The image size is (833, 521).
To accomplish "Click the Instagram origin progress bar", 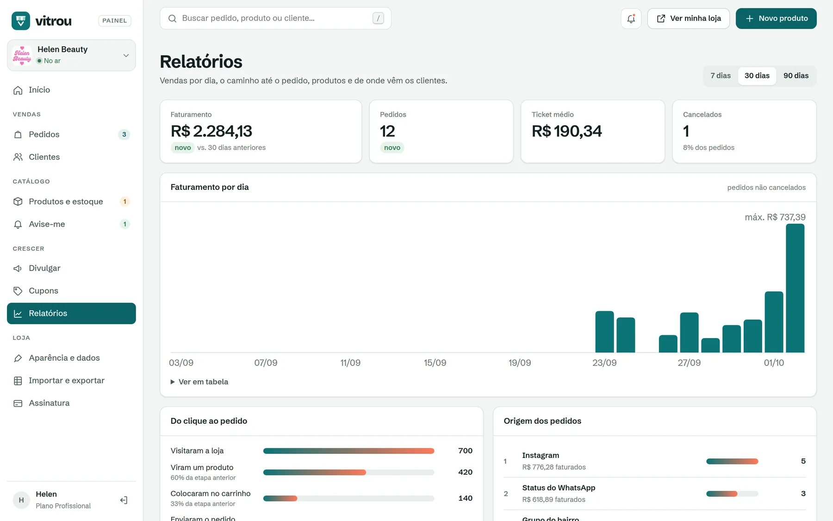I will (732, 461).
